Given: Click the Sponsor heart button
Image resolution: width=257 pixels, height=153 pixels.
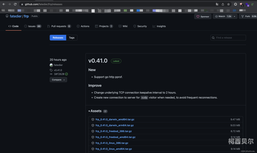Looking at the screenshot, I should (x=203, y=17).
